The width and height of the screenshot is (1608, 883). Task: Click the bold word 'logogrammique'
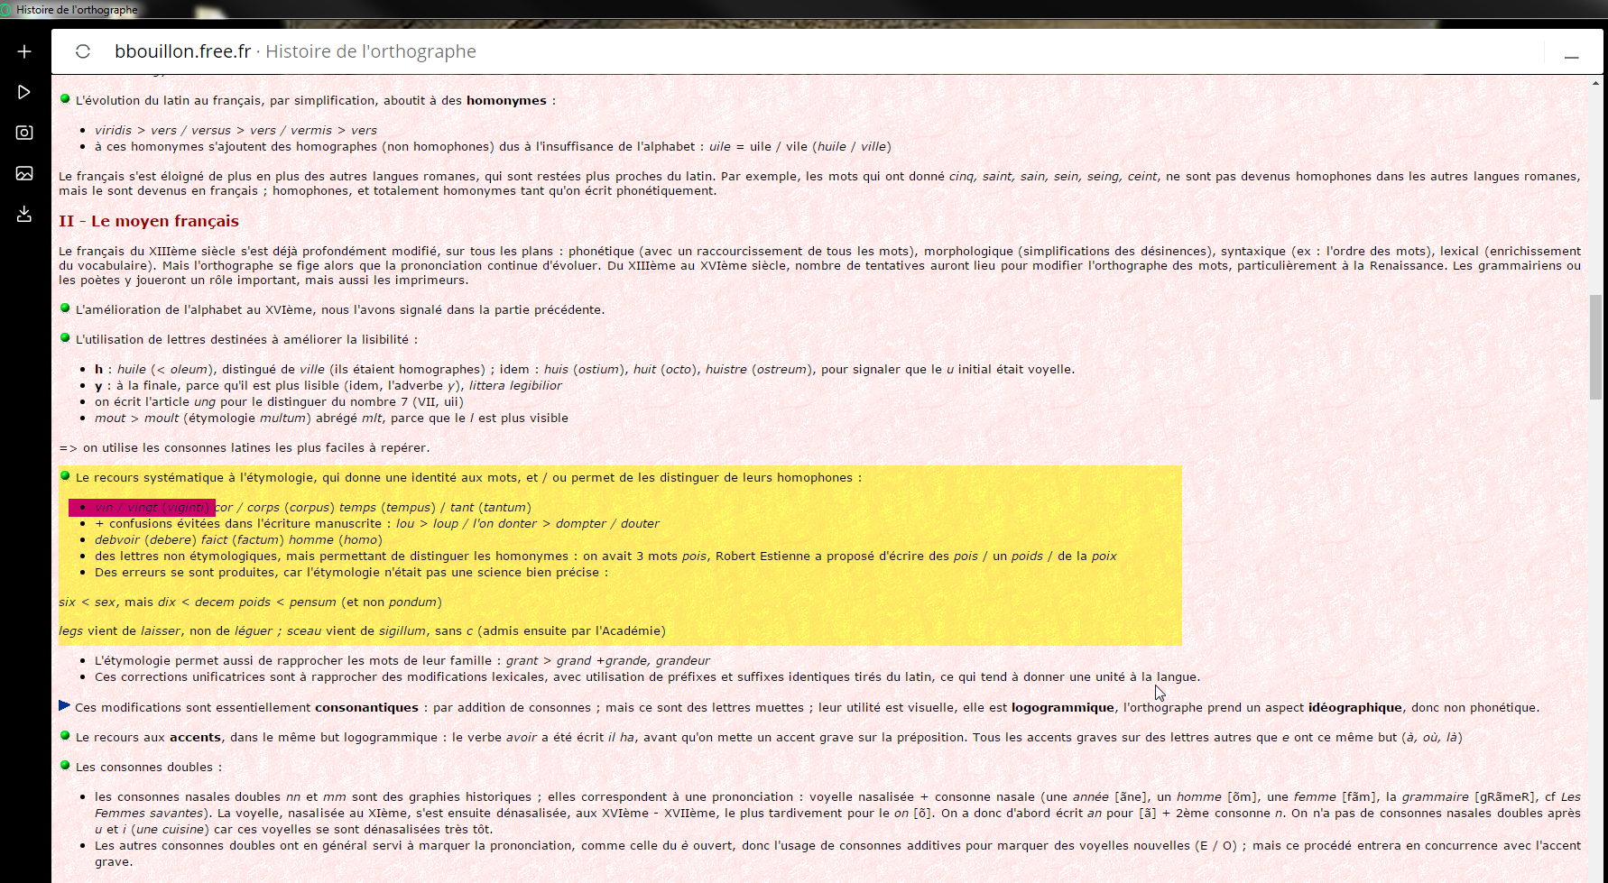pyautogui.click(x=1062, y=708)
